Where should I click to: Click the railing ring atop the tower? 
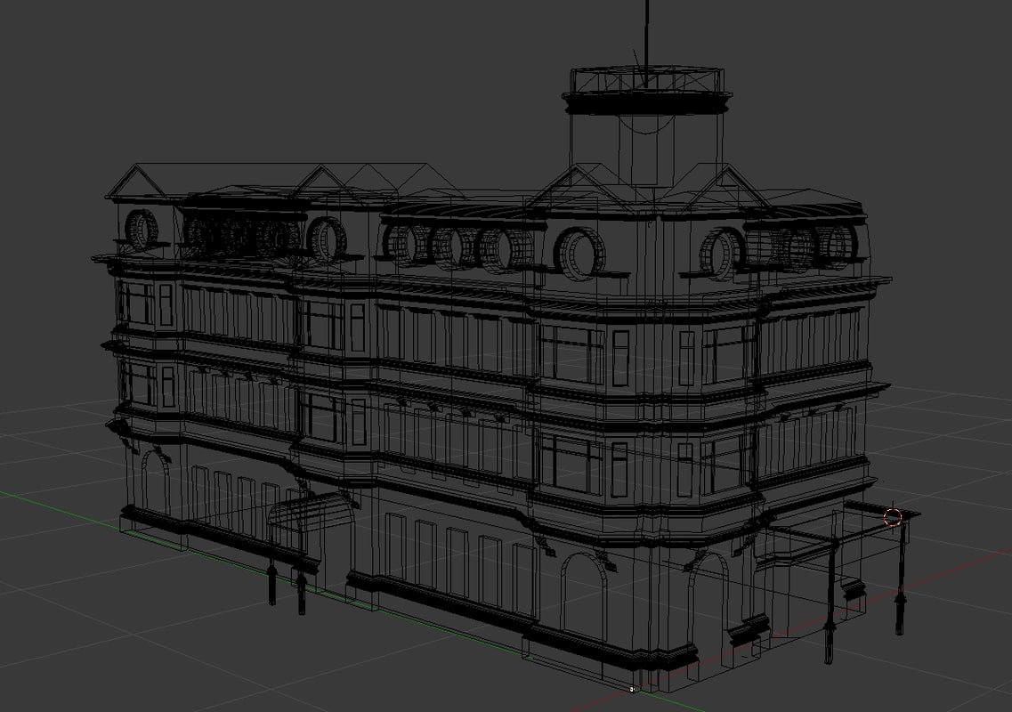tap(646, 82)
